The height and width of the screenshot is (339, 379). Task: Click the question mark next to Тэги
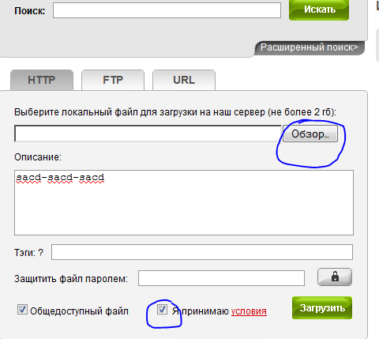[40, 253]
